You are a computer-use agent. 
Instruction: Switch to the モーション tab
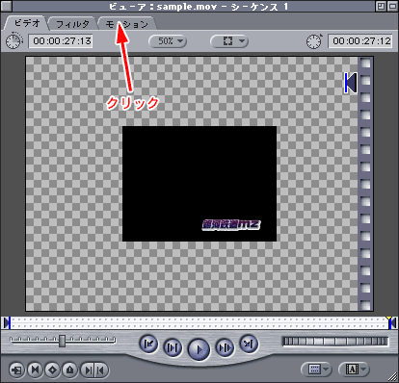(127, 24)
